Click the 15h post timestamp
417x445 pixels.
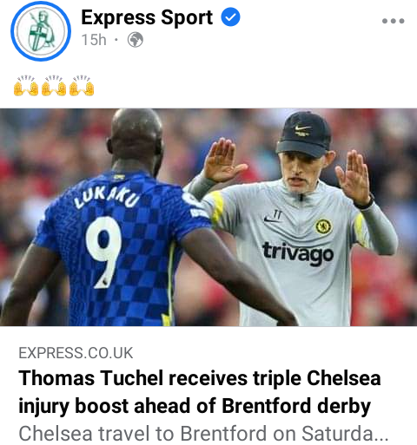tap(94, 40)
